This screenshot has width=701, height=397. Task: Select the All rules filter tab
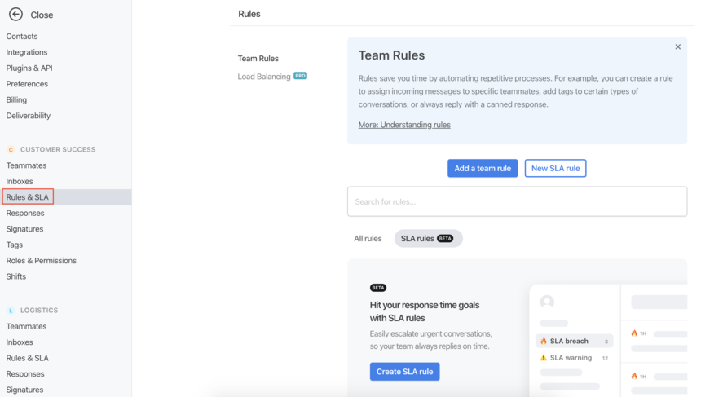(x=368, y=238)
